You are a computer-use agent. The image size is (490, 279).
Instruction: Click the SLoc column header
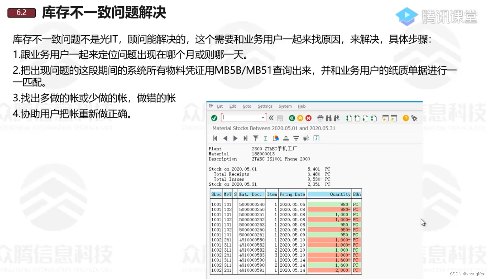(216, 195)
